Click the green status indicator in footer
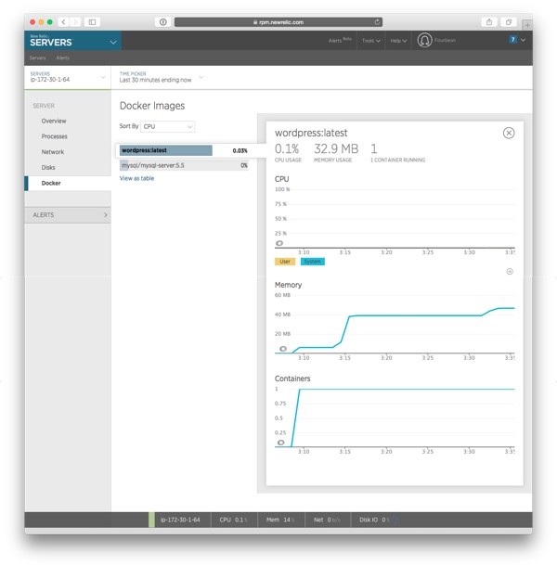Screen dimensions: 557x565 coord(151,520)
